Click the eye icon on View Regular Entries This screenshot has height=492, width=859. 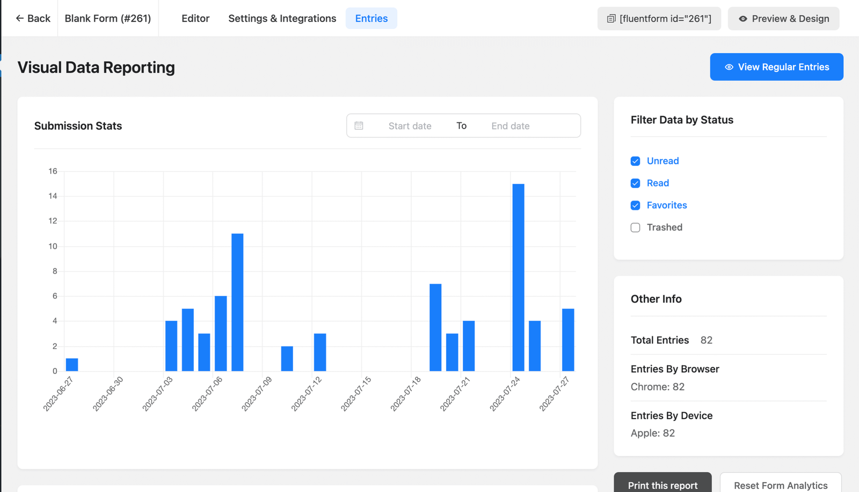(729, 67)
